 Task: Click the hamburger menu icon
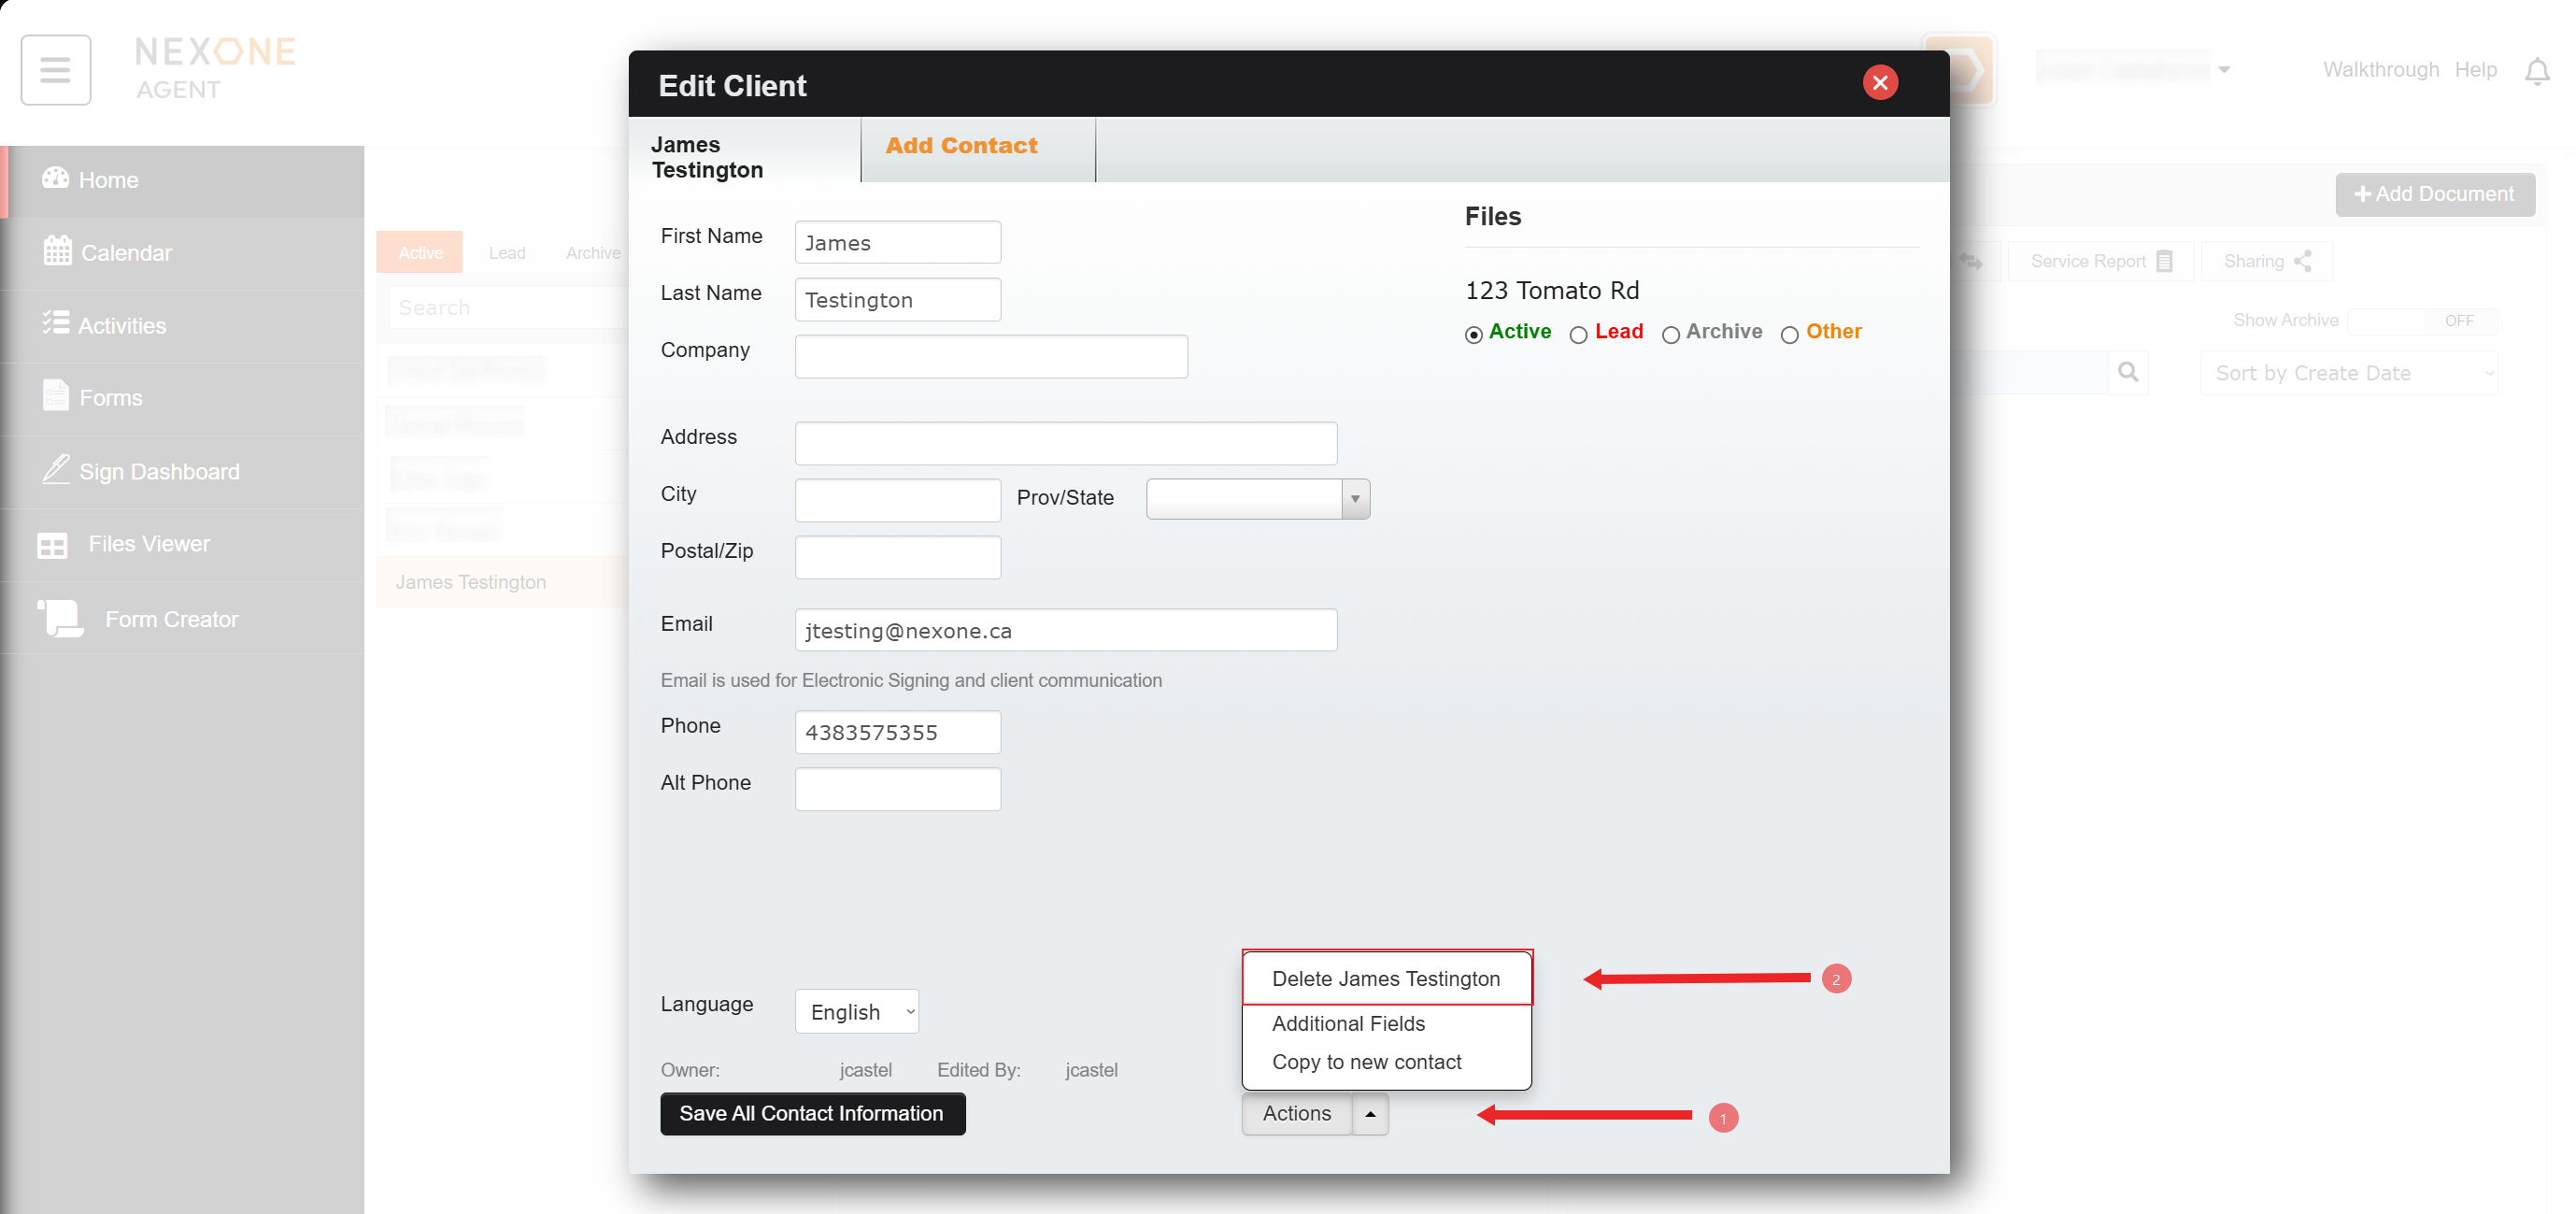[x=55, y=70]
